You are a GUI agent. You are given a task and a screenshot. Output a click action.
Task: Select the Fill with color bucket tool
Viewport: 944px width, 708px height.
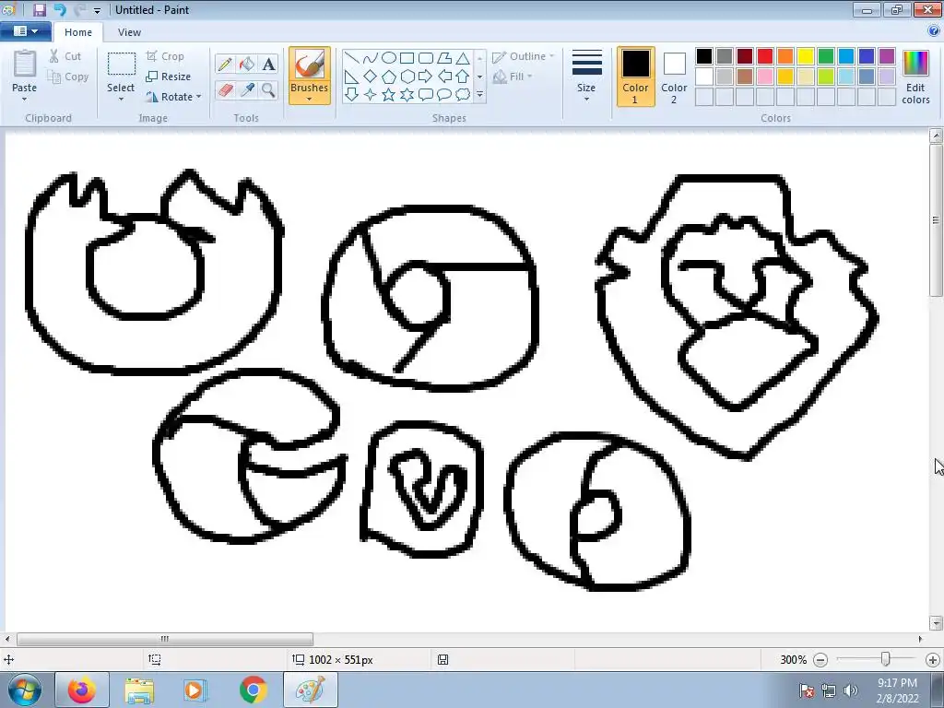pyautogui.click(x=247, y=64)
